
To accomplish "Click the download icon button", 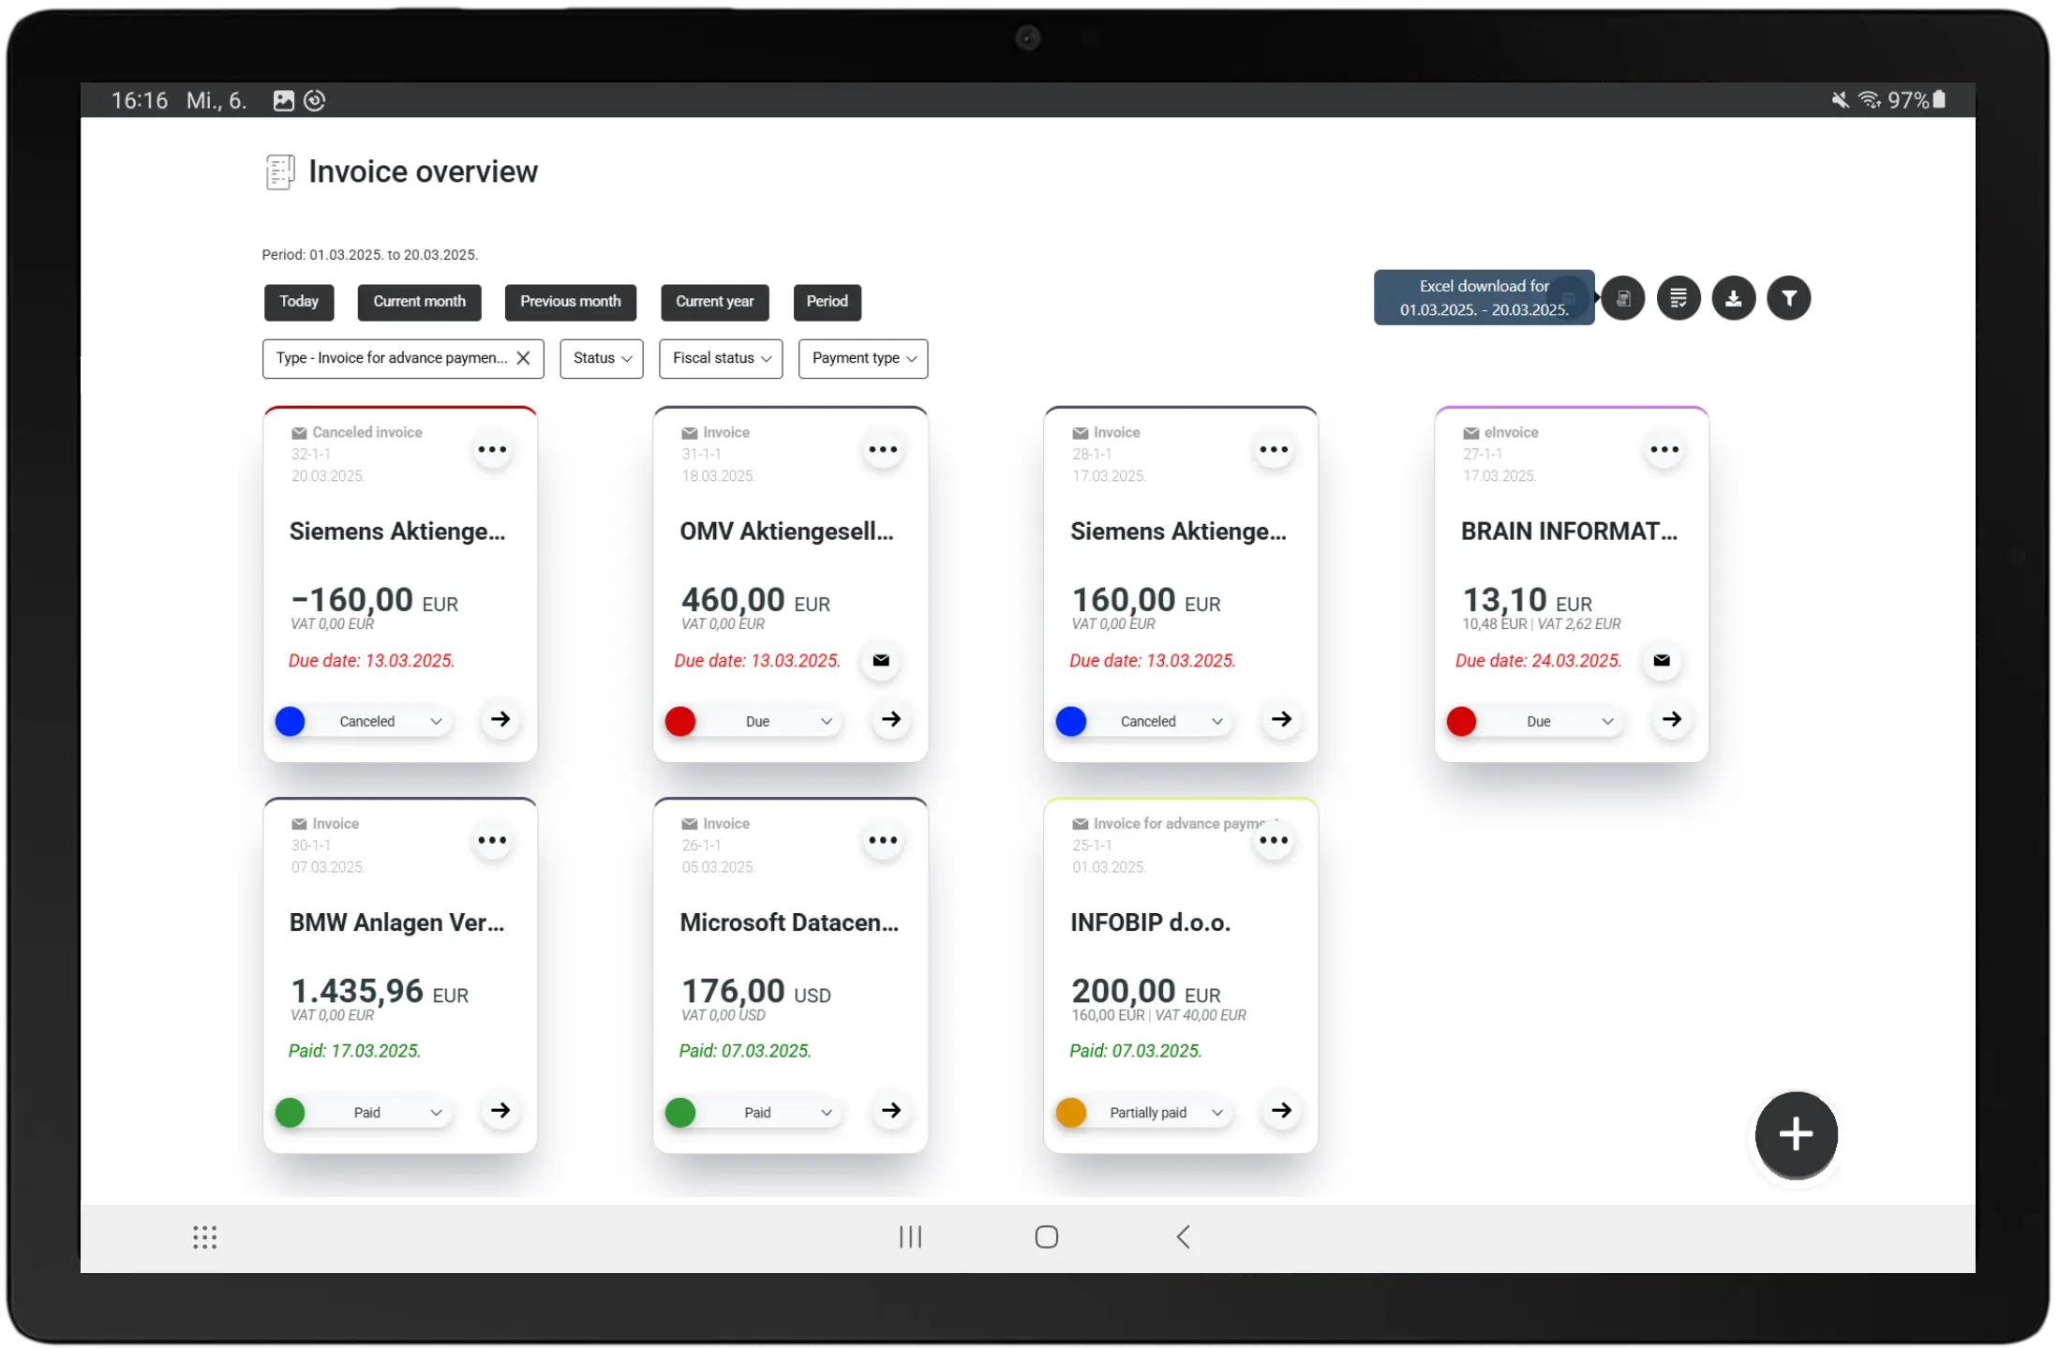I will coord(1733,299).
